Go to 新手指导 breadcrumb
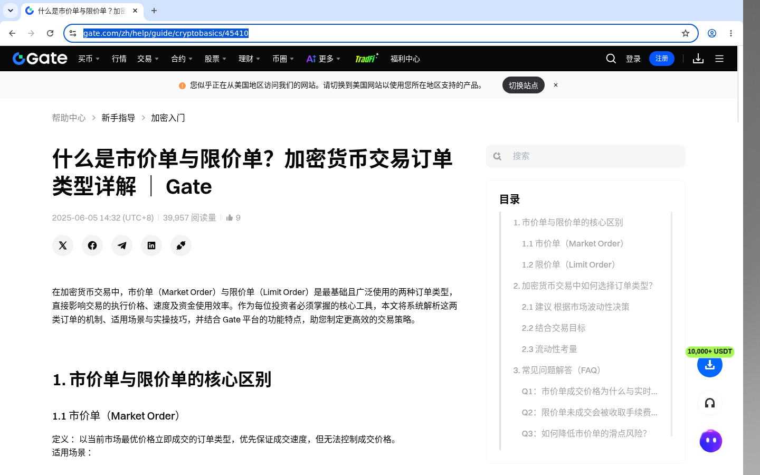 (118, 118)
